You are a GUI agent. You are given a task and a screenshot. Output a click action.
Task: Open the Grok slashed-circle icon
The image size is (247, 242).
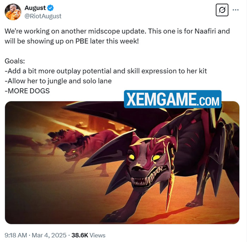222,10
